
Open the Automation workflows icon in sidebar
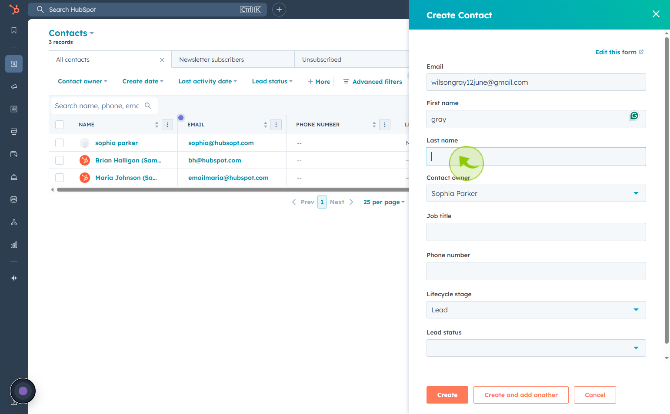coord(14,222)
